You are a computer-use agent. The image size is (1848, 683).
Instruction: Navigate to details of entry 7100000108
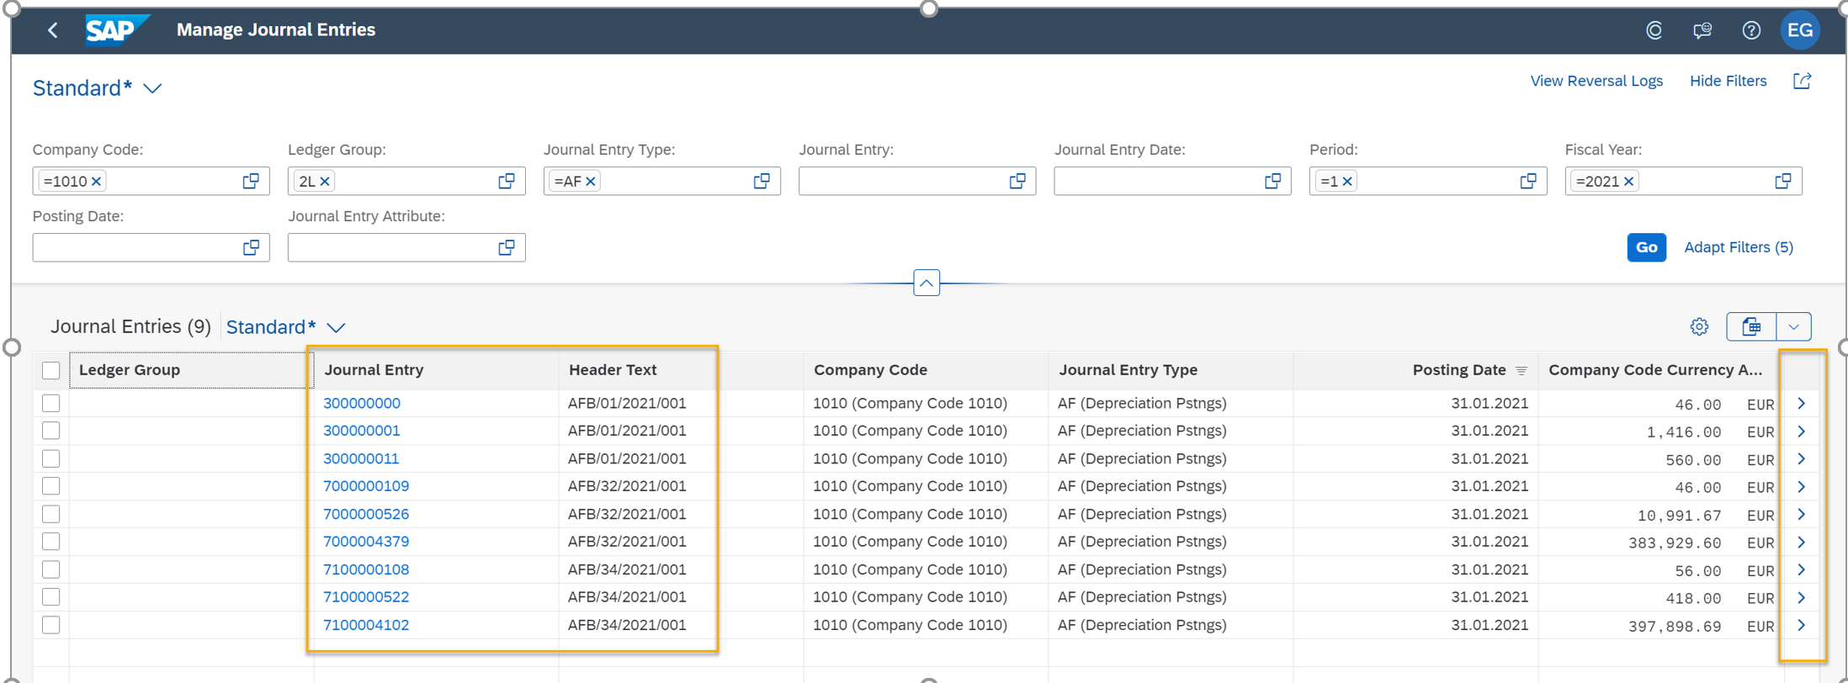click(1801, 570)
